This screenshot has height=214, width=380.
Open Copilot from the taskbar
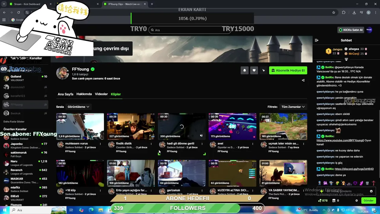[81, 210]
